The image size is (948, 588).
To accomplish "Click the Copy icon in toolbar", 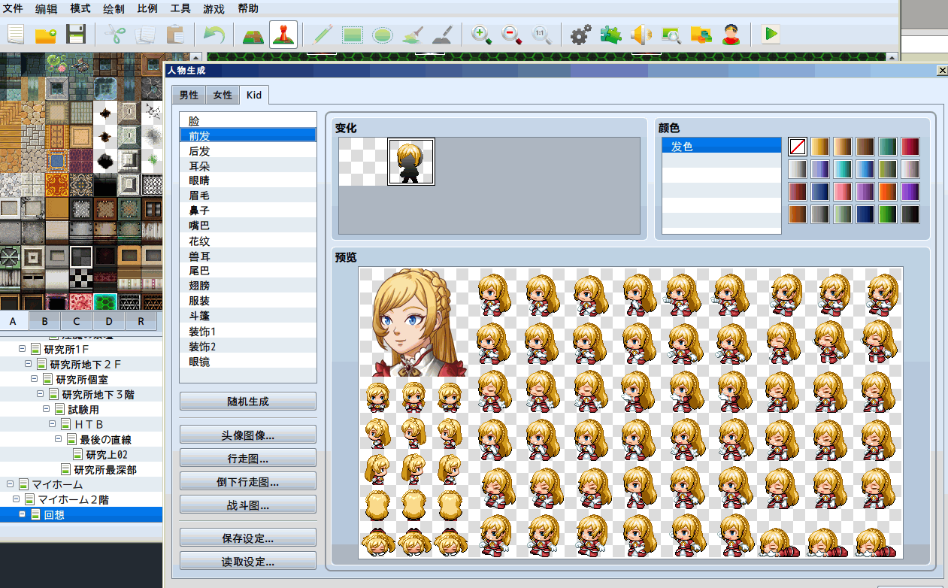I will 144,35.
